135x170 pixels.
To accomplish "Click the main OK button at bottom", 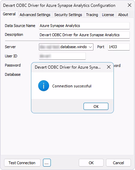I will click(x=91, y=163).
